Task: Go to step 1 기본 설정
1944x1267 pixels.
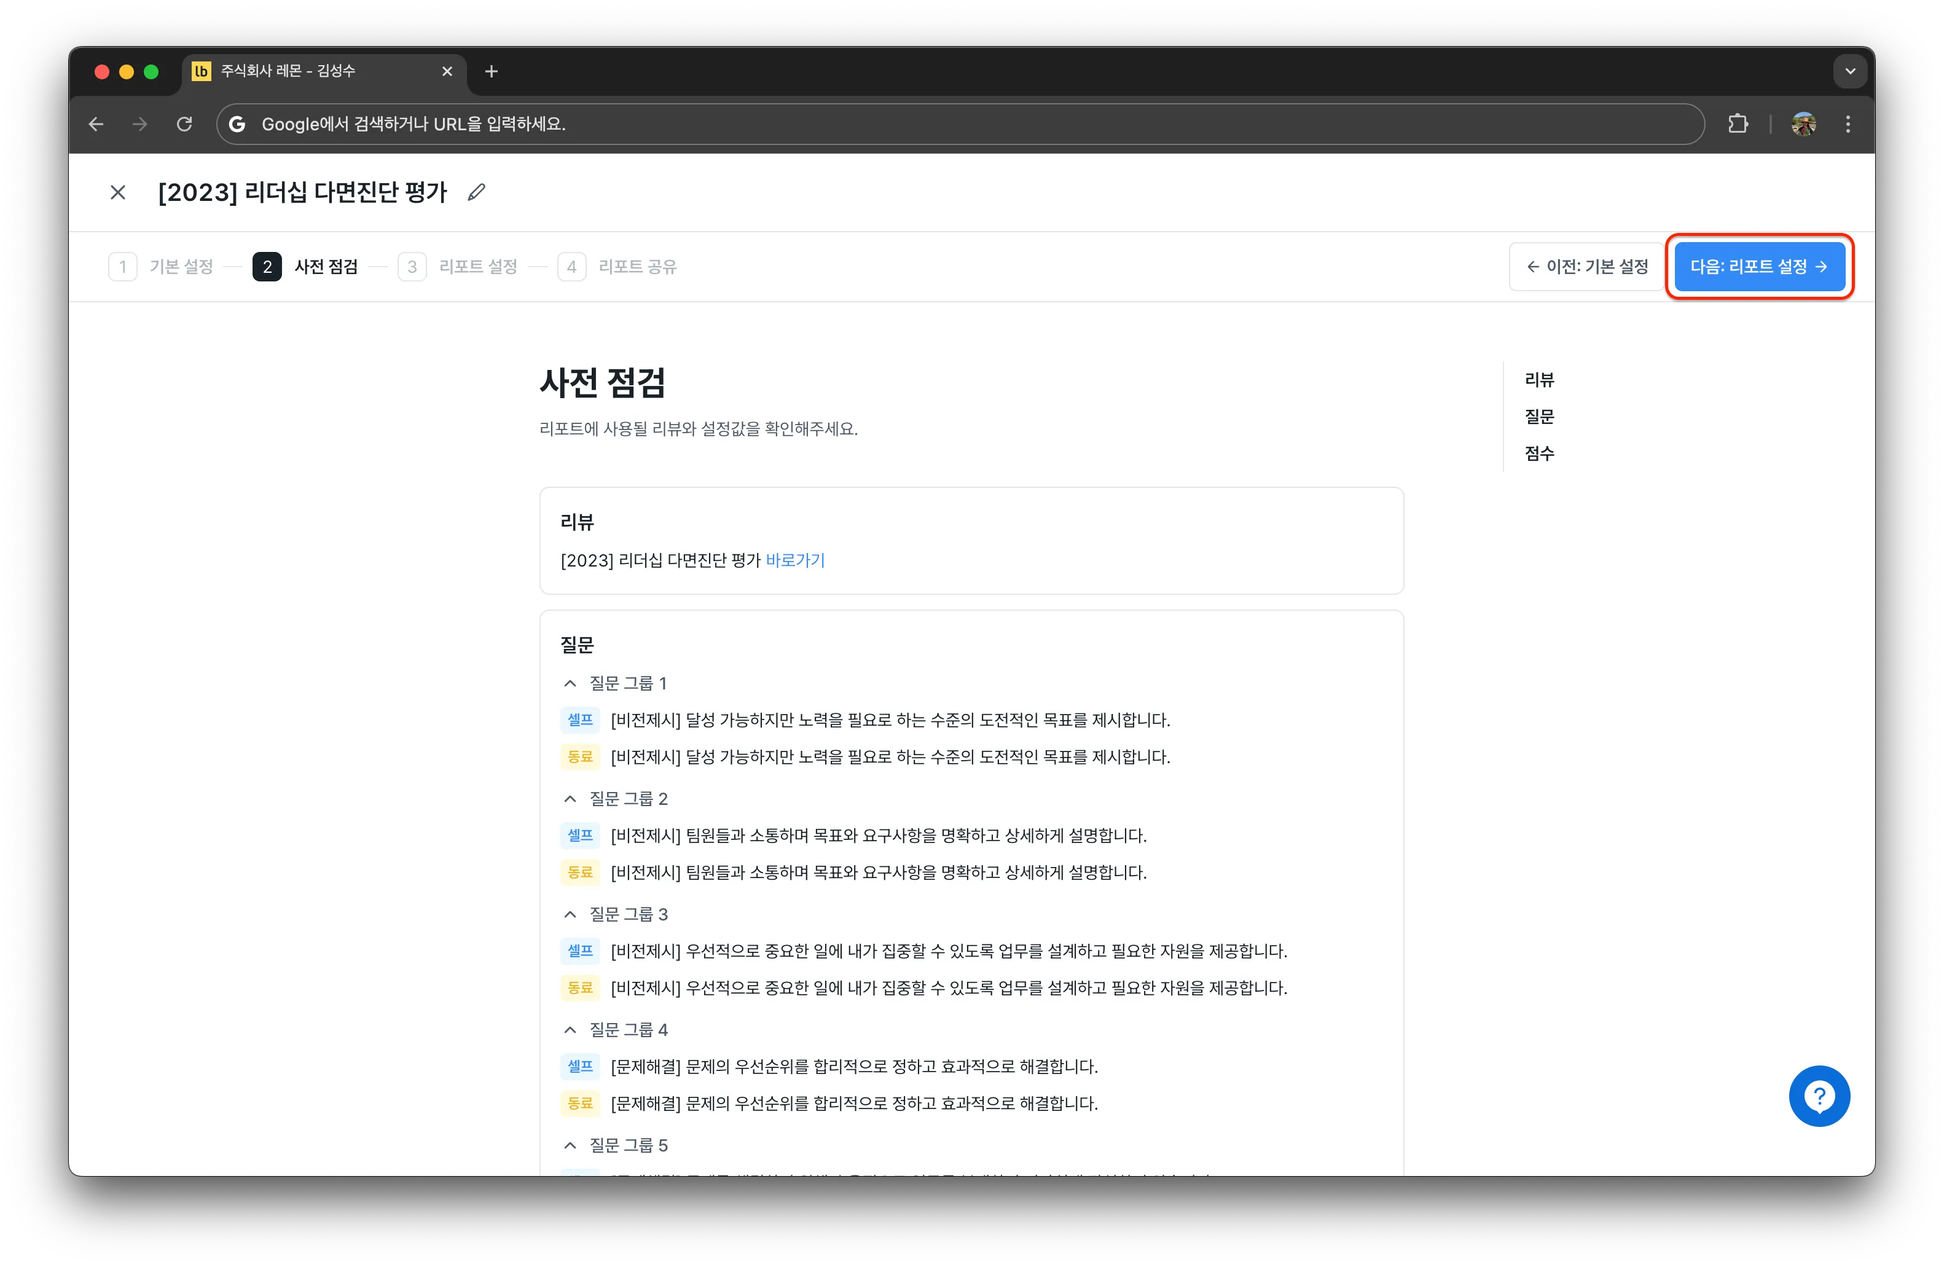Action: click(161, 266)
